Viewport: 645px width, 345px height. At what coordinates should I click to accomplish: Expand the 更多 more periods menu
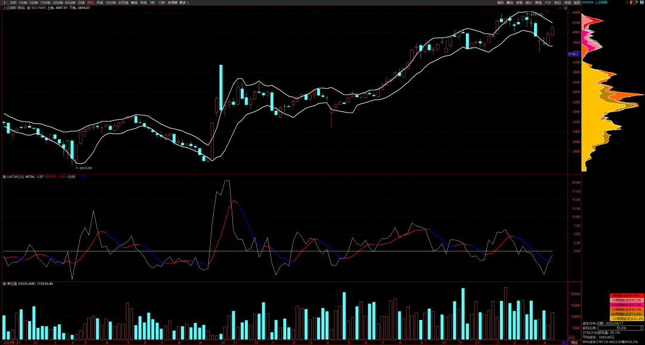[x=183, y=2]
